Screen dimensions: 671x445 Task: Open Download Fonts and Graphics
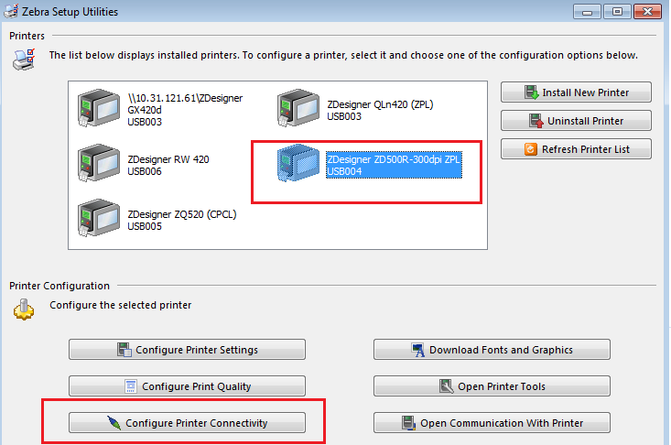pyautogui.click(x=492, y=350)
